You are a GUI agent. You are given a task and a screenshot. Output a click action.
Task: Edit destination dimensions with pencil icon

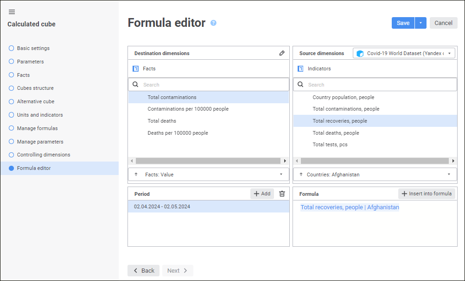pyautogui.click(x=282, y=53)
